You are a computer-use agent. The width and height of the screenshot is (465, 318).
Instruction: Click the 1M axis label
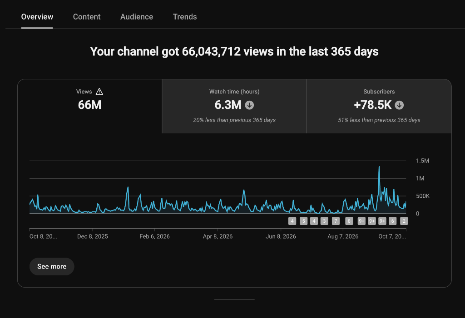click(x=420, y=178)
